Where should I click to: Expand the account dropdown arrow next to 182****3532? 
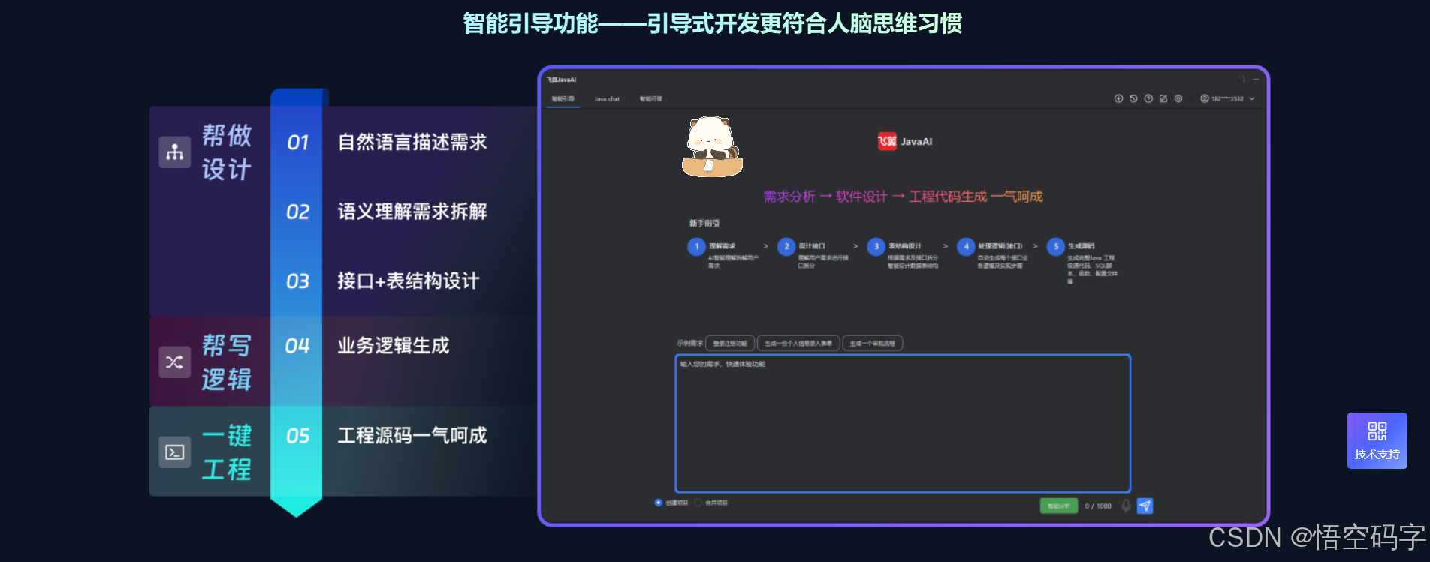pos(1252,98)
